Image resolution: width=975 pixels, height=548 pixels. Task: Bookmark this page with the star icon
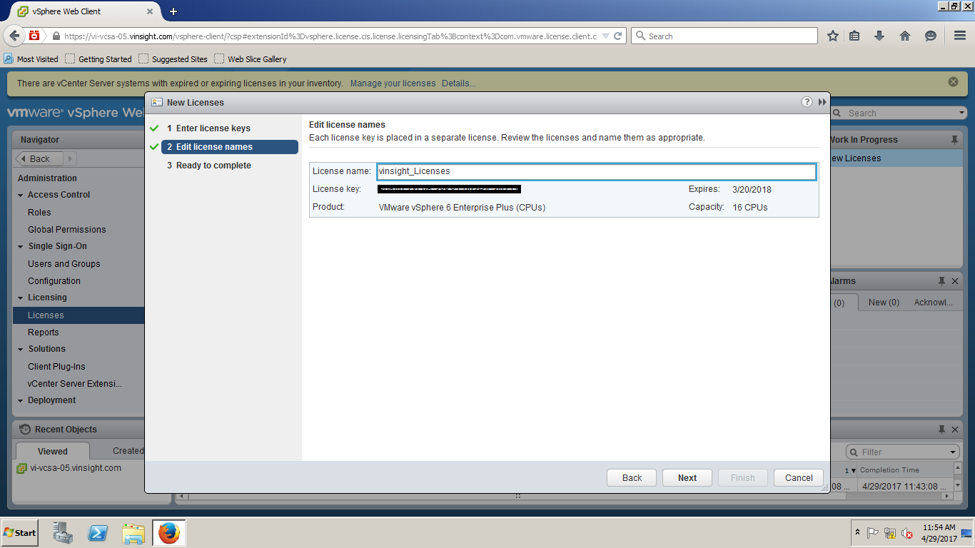click(x=832, y=36)
